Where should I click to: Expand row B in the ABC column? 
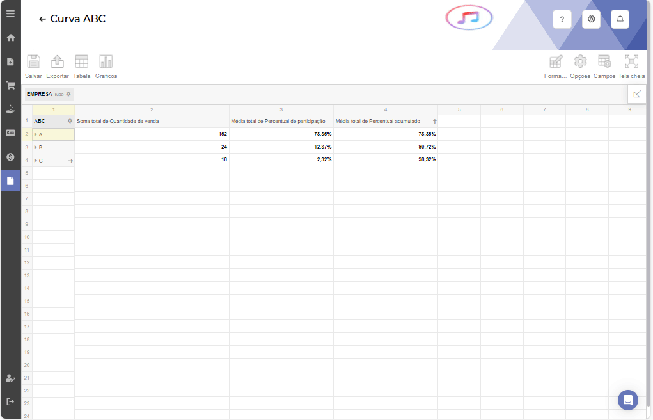tap(36, 147)
